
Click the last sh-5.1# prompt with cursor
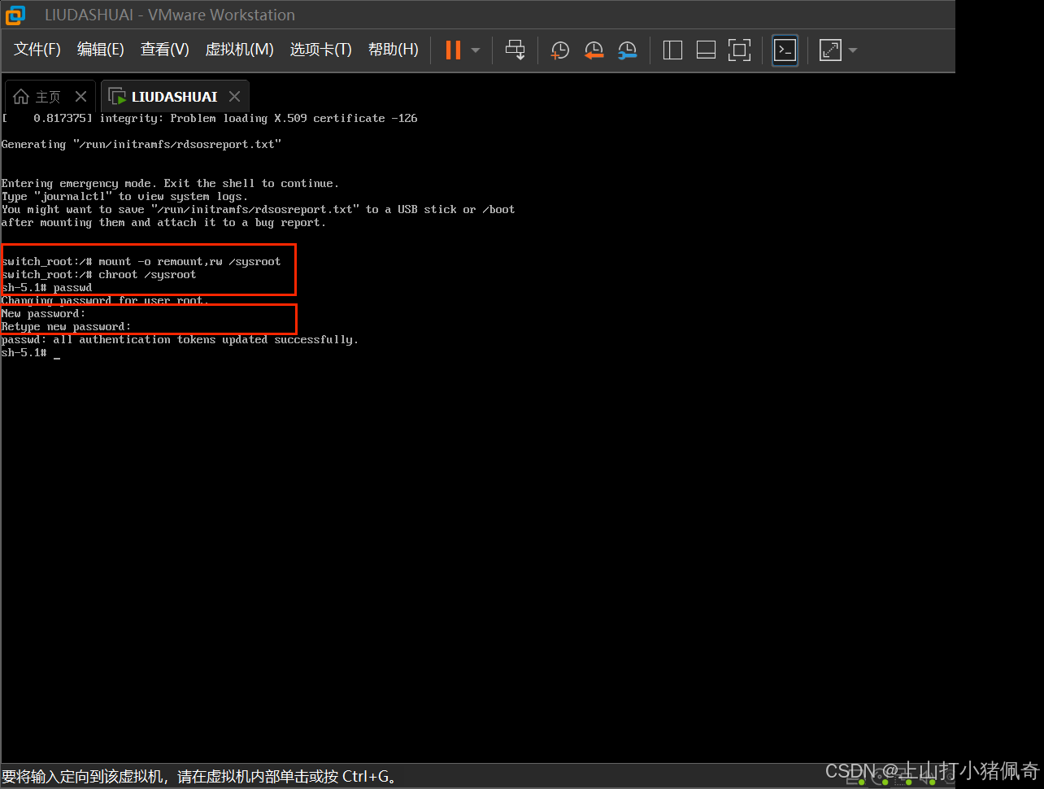pyautogui.click(x=31, y=353)
